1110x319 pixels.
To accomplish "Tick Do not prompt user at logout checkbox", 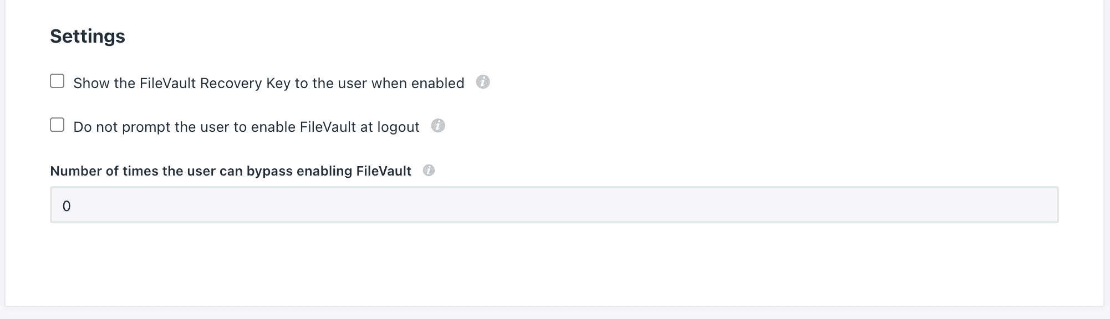I will click(57, 125).
